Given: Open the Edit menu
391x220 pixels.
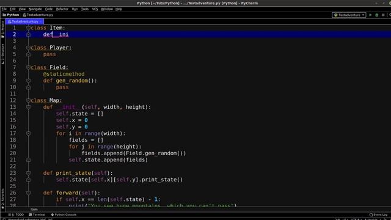Looking at the screenshot, I should click(12, 9).
